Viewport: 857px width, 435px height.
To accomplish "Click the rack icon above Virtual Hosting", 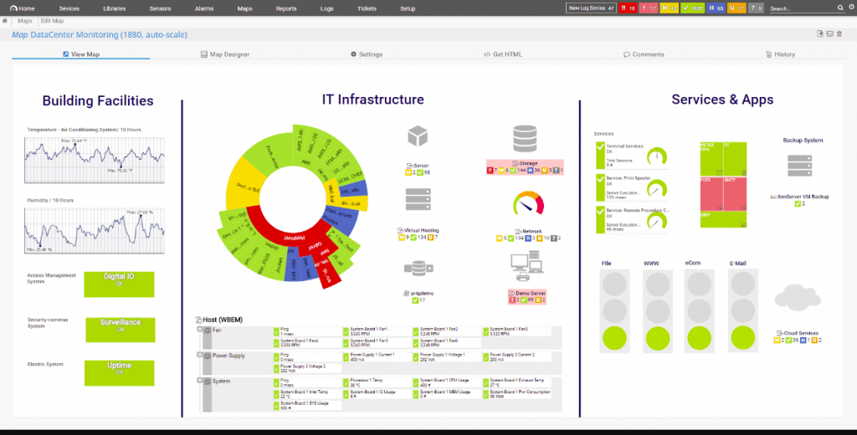I will [418, 199].
